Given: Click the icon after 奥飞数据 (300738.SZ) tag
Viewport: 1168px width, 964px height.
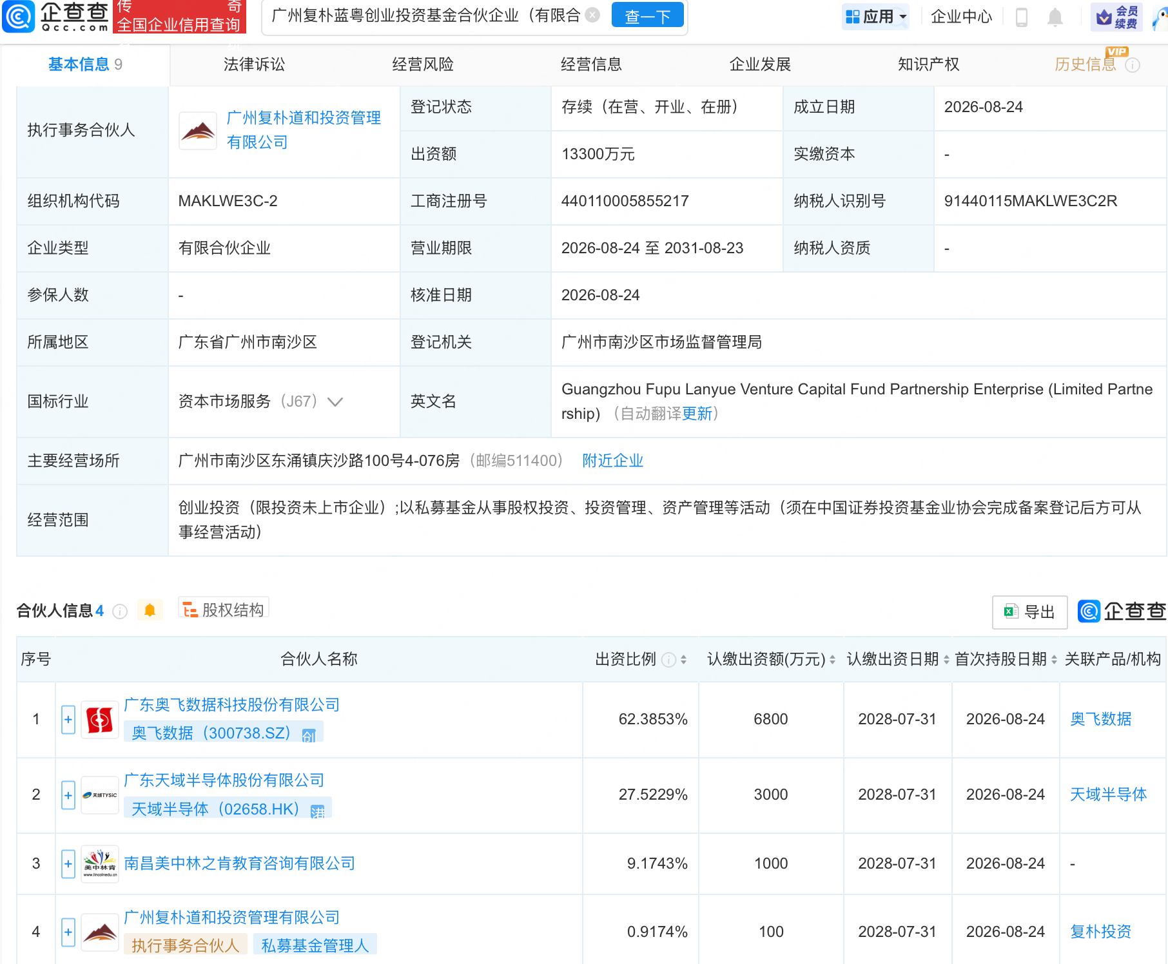Looking at the screenshot, I should (309, 735).
